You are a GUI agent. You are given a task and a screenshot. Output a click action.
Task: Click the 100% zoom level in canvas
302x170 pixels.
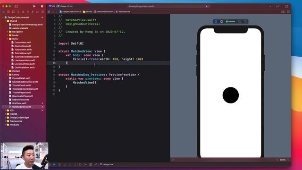(x=283, y=160)
